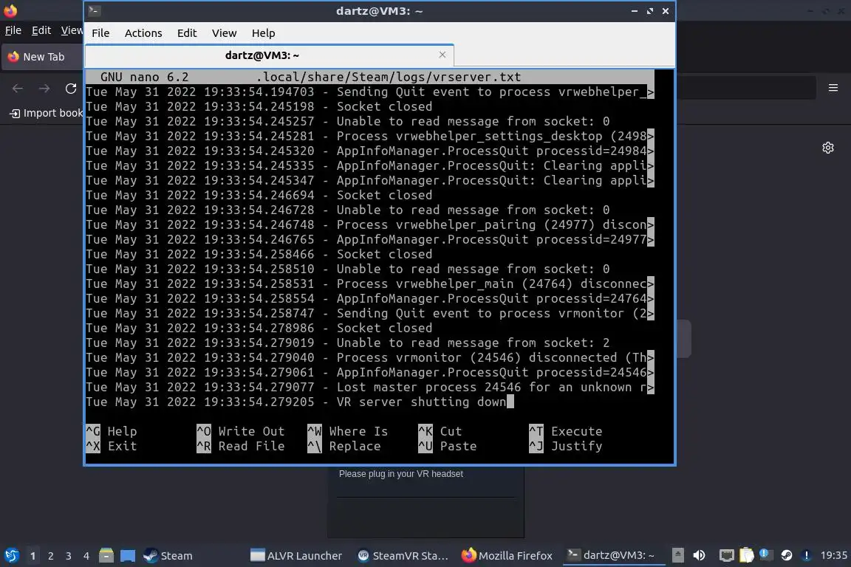This screenshot has height=567, width=851.
Task: Click the nano ^O Write Out shortcut
Action: (240, 431)
